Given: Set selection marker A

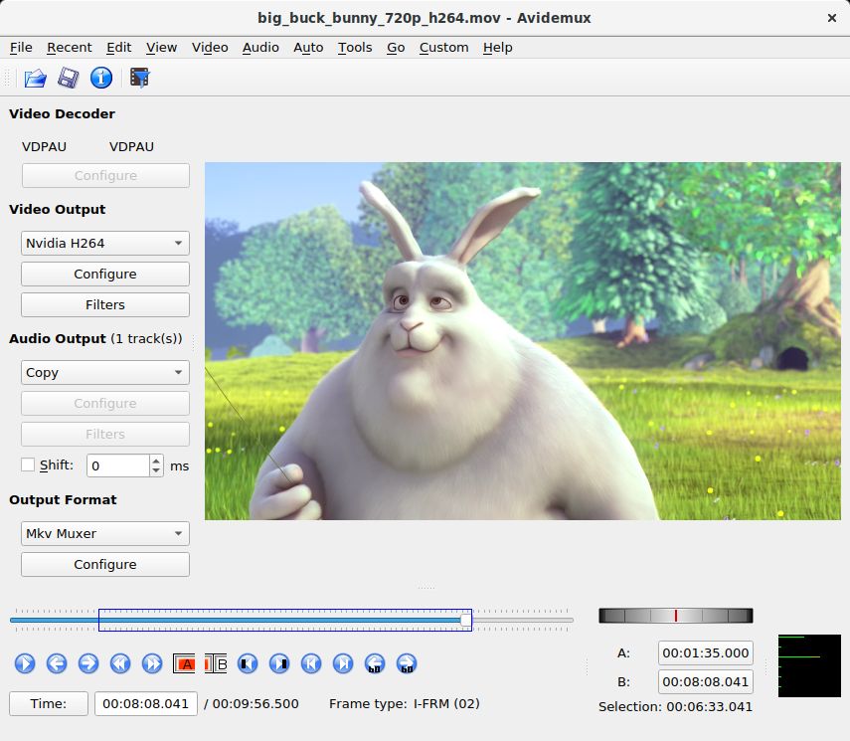Looking at the screenshot, I should tap(184, 663).
